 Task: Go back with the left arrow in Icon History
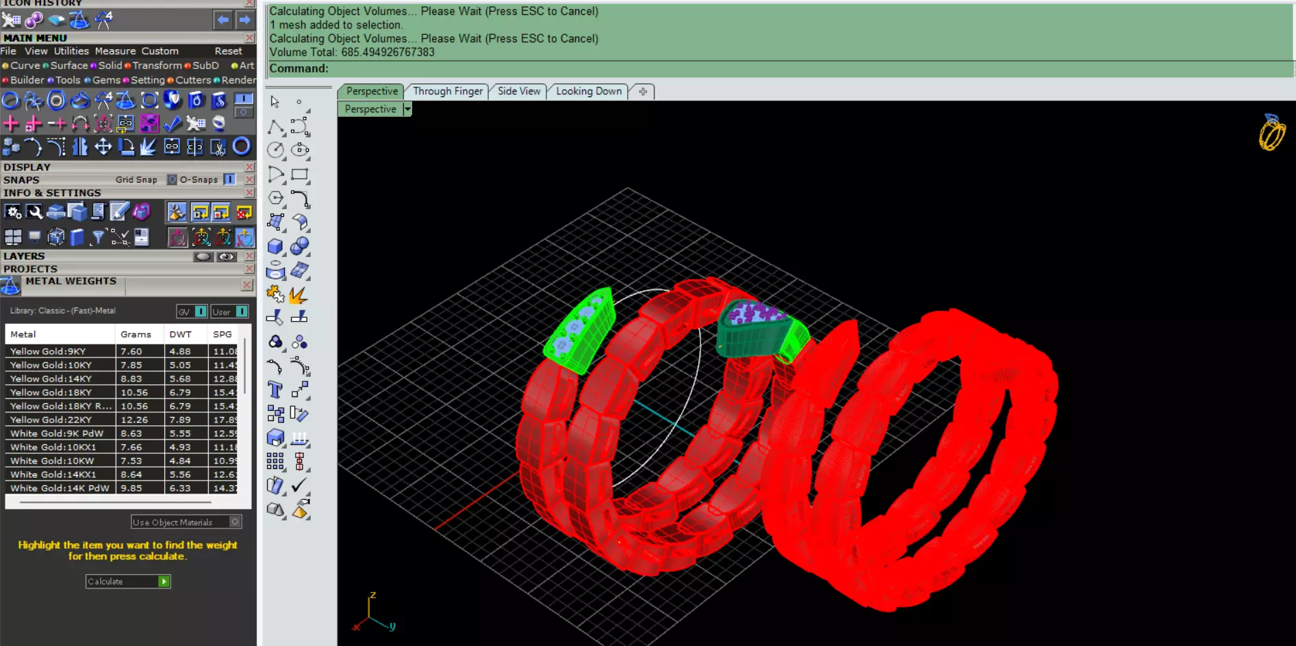pyautogui.click(x=223, y=20)
